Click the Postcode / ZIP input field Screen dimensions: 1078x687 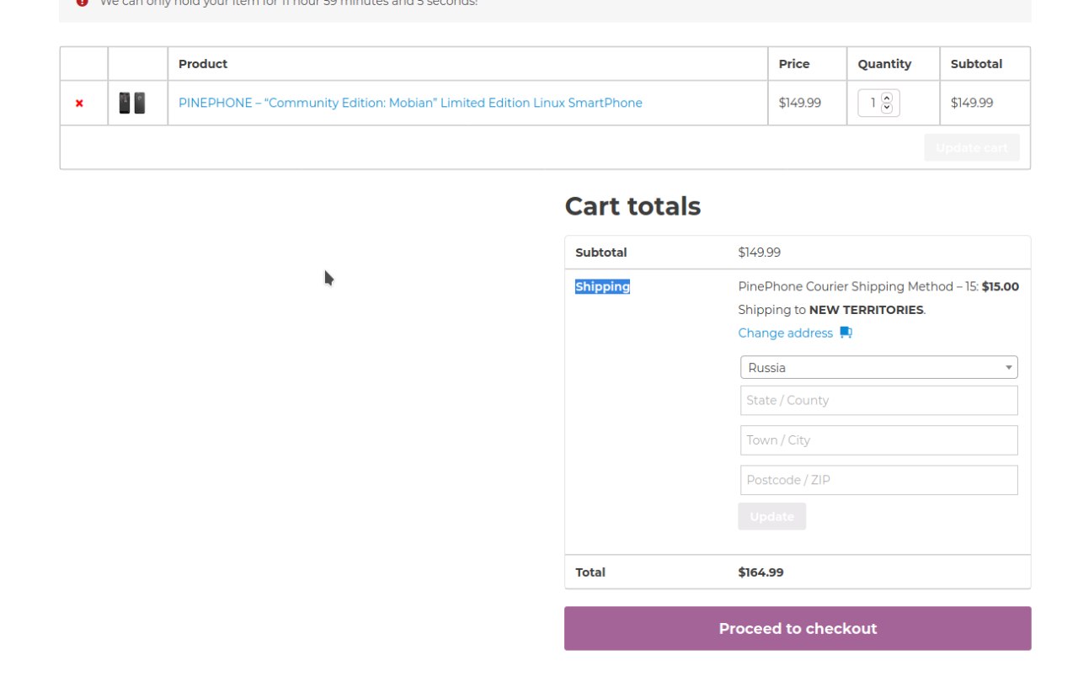click(879, 480)
